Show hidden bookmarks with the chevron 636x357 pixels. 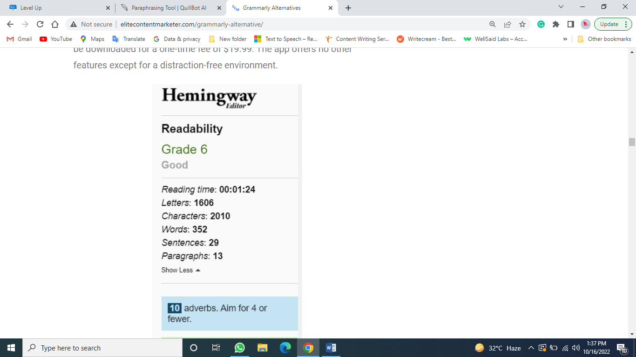[x=565, y=39]
